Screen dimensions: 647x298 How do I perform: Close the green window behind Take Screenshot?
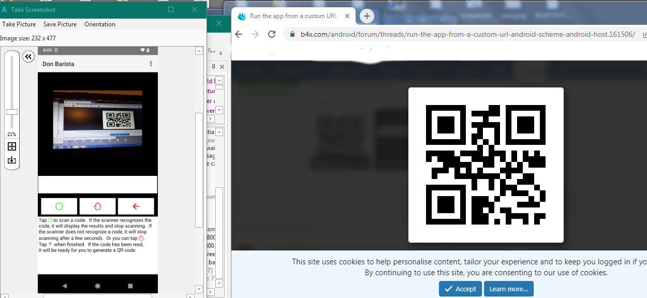[x=219, y=23]
